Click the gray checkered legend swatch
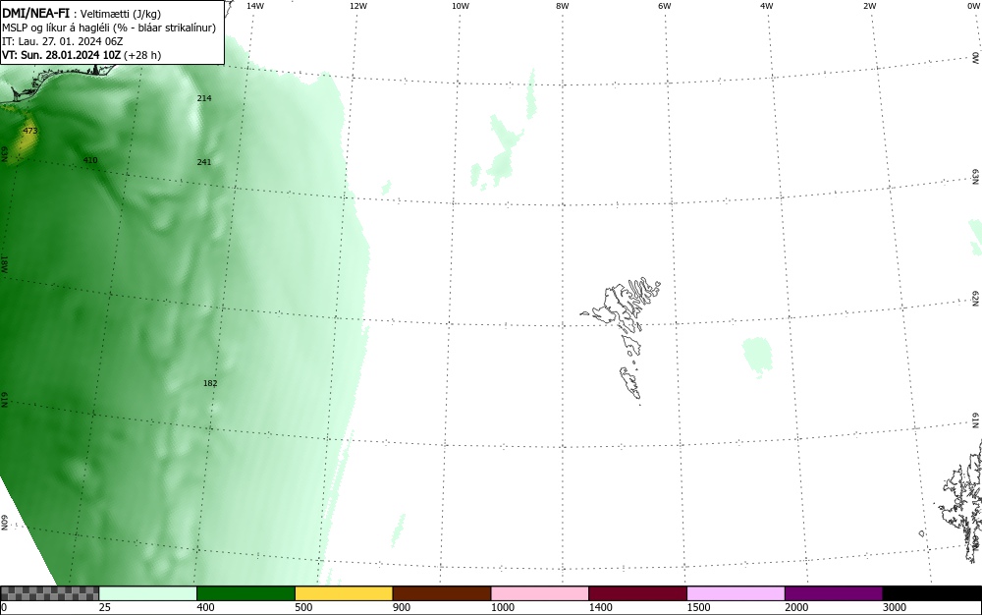 click(49, 593)
